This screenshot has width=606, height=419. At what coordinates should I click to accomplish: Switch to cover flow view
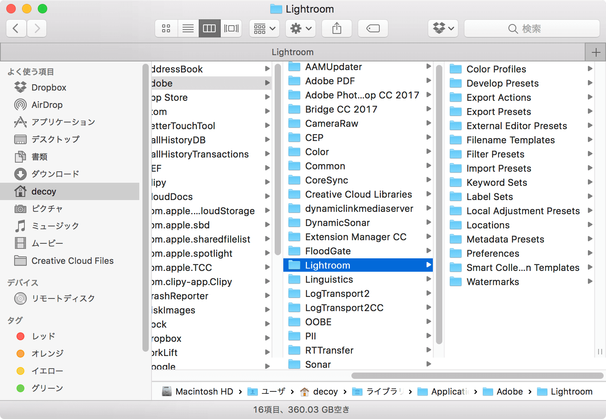[231, 28]
